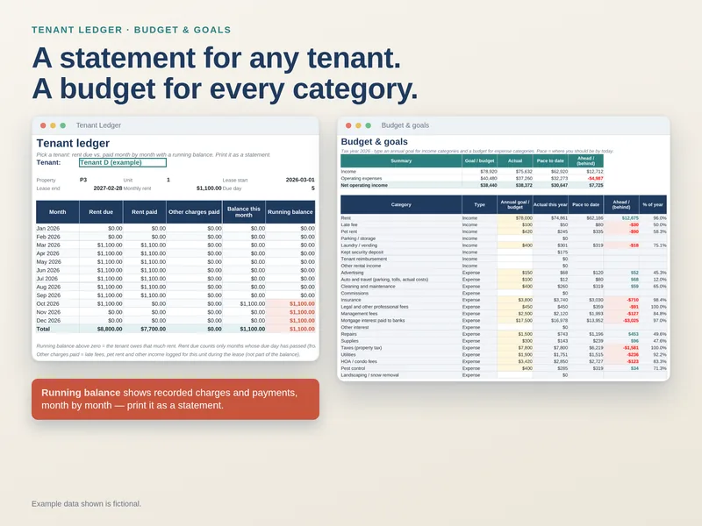Image resolution: width=702 pixels, height=526 pixels.
Task: Click the Late fee category row
Action: 504,225
